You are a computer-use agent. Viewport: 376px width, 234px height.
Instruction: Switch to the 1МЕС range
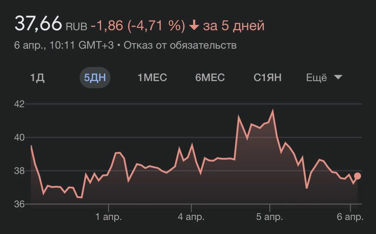click(x=152, y=78)
